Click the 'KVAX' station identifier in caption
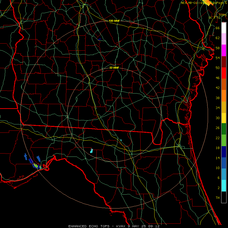The width and height of the screenshot is (228, 228). coord(121,226)
